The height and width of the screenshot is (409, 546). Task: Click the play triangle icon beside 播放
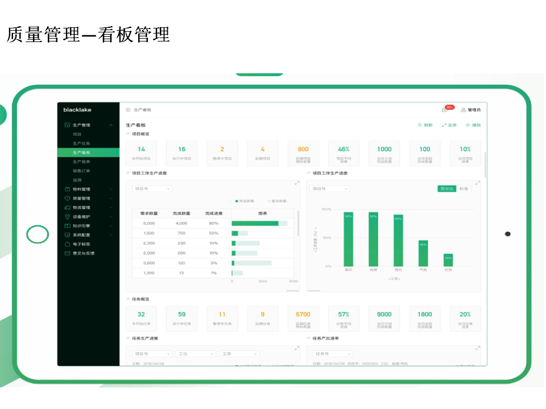pos(468,125)
